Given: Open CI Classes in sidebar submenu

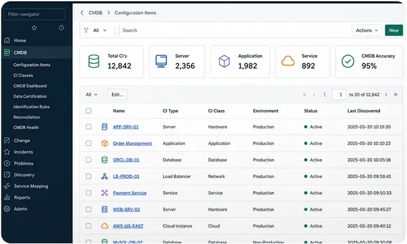Looking at the screenshot, I should pos(23,75).
